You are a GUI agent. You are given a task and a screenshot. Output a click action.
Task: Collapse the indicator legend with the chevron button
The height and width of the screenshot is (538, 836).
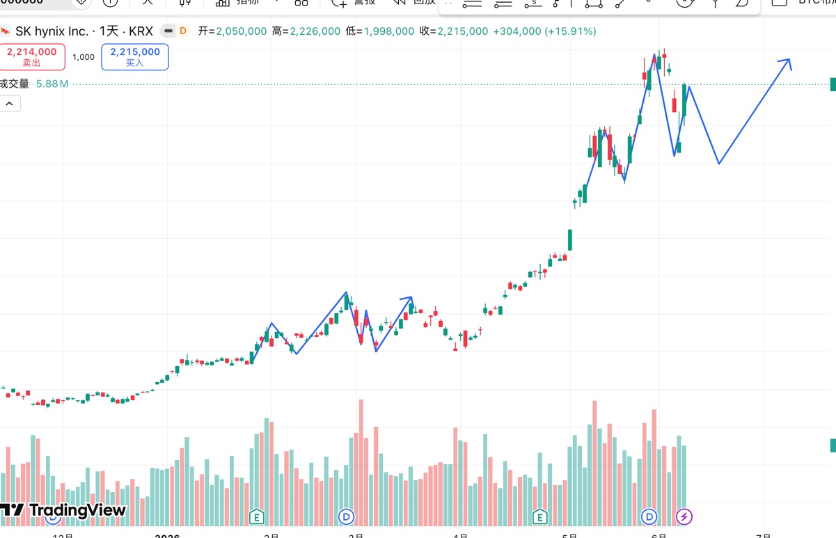pyautogui.click(x=10, y=104)
